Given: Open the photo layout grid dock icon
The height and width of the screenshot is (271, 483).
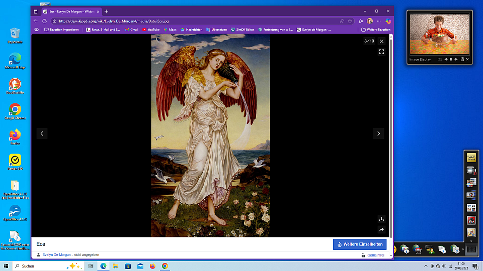Looking at the screenshot, I should point(471,208).
